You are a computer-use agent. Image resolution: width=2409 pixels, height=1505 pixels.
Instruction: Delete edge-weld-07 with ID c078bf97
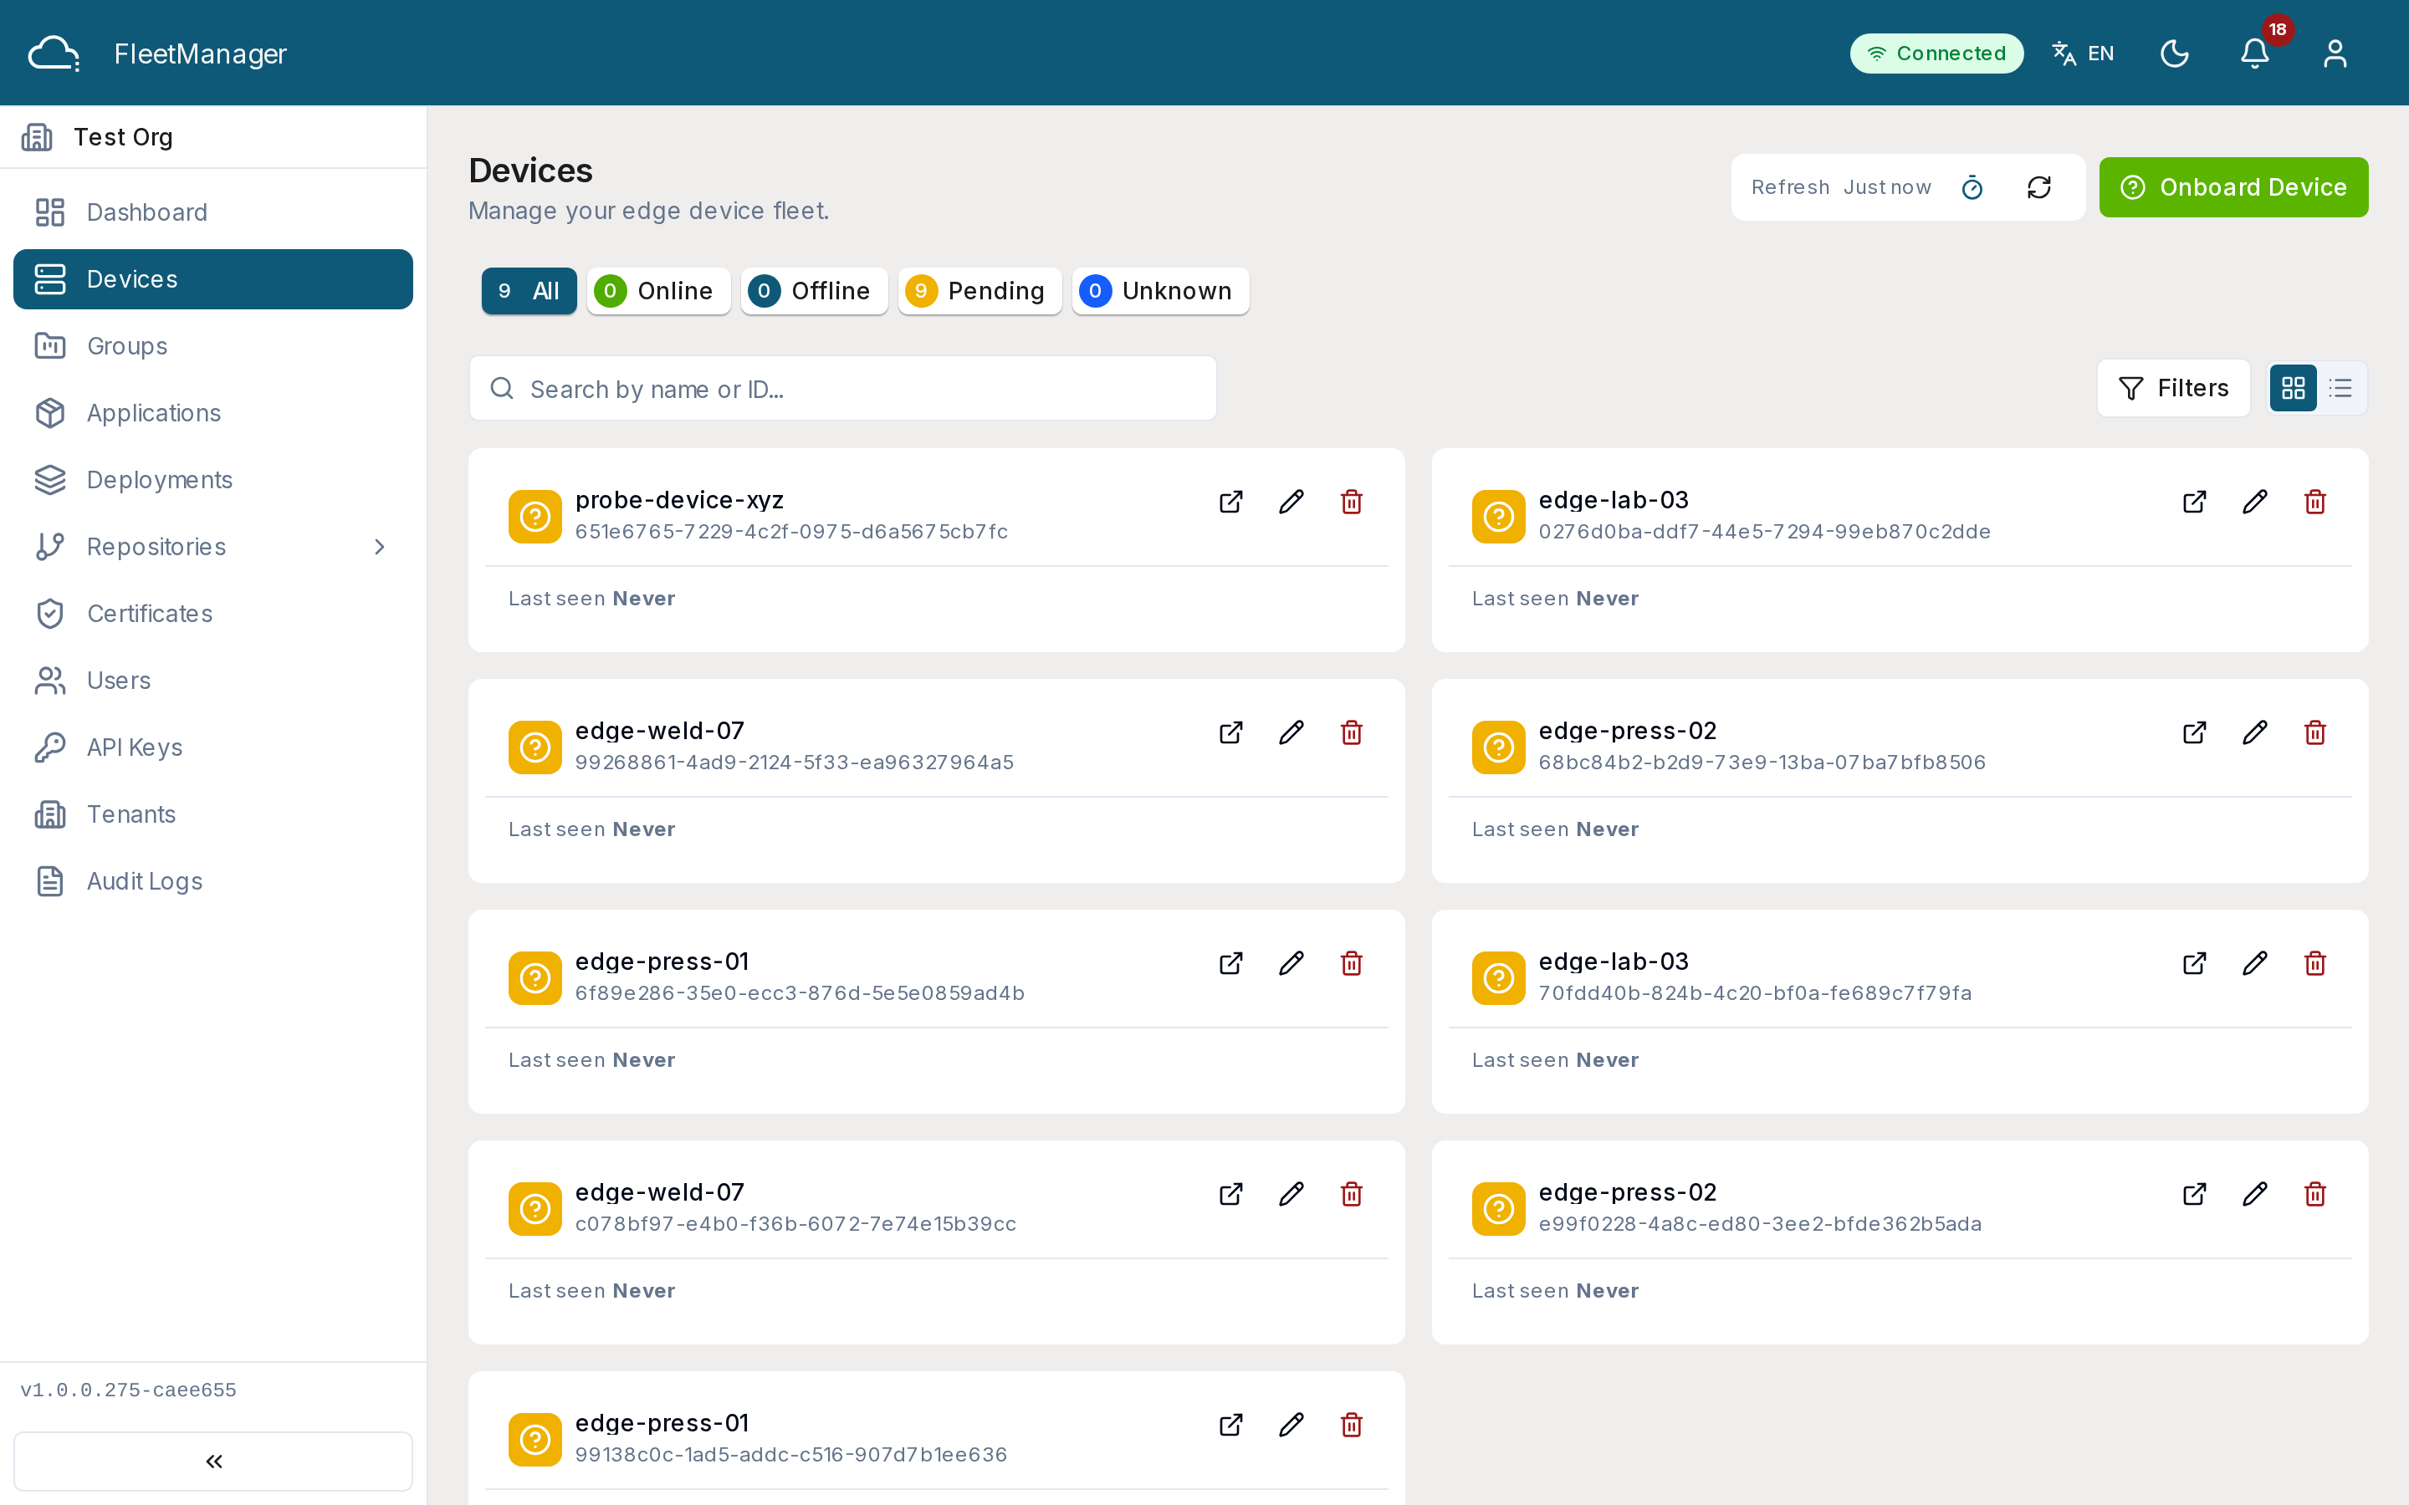1351,1195
